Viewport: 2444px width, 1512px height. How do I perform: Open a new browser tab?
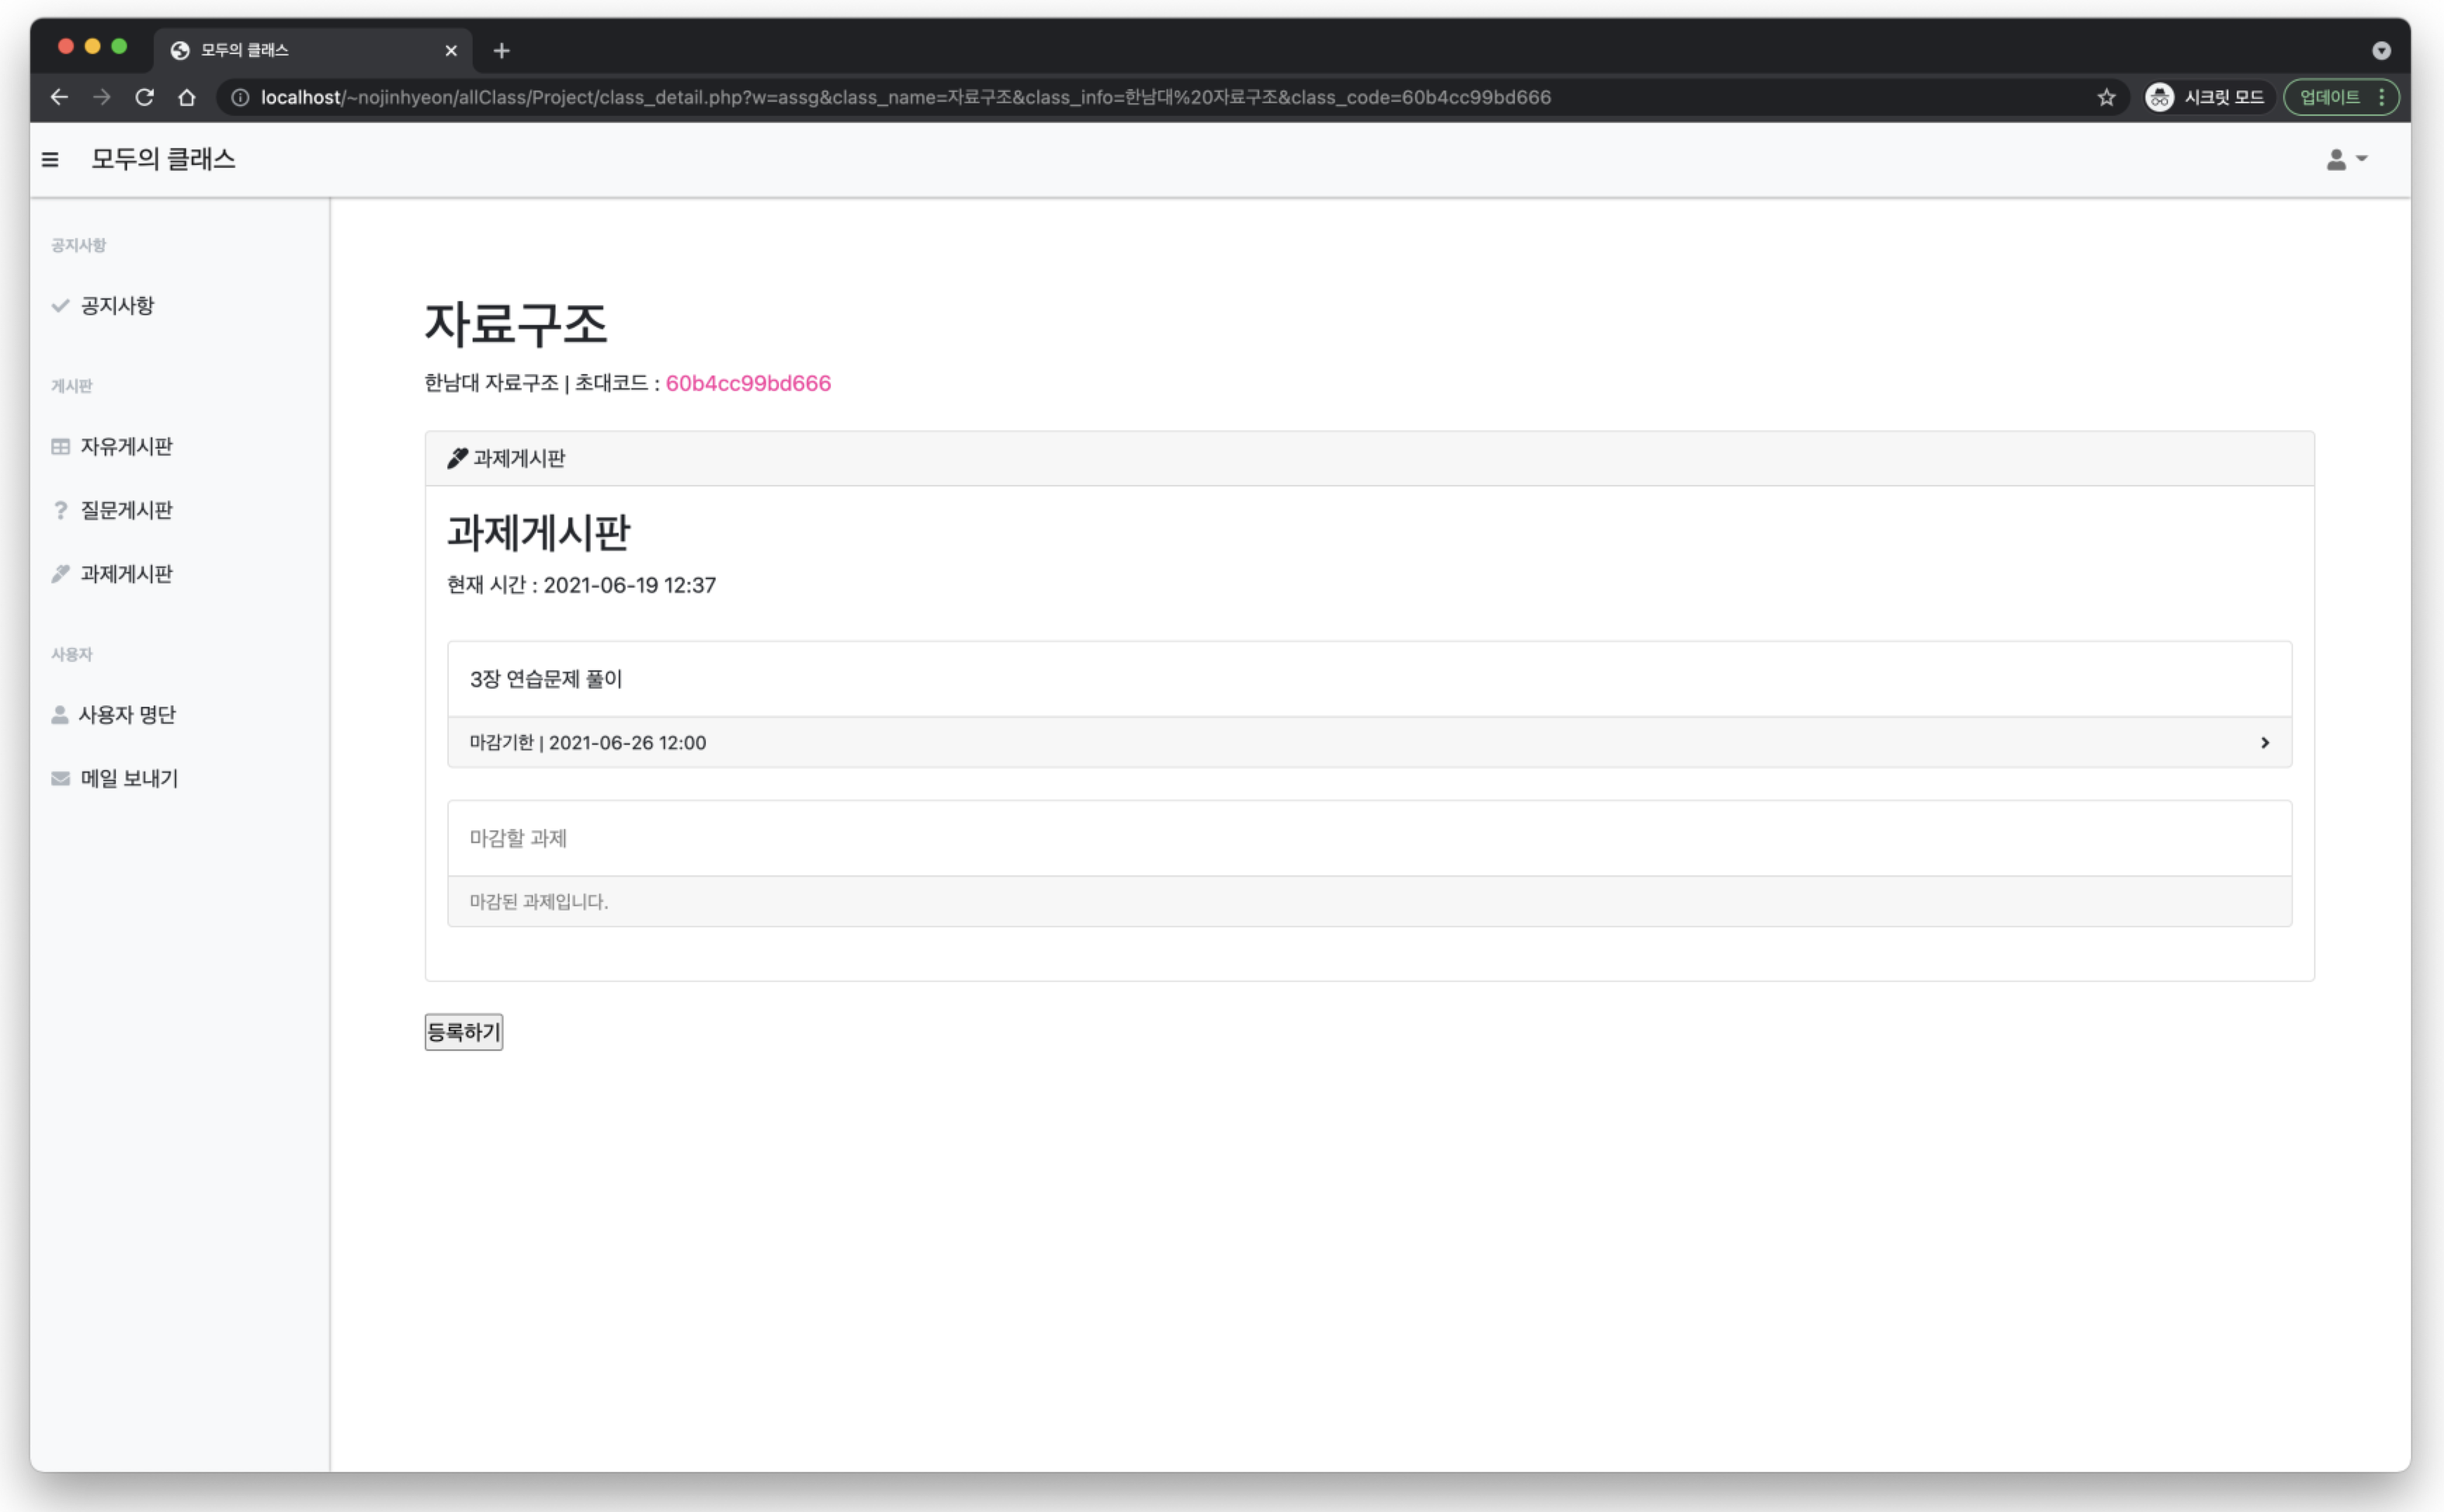pyautogui.click(x=501, y=50)
